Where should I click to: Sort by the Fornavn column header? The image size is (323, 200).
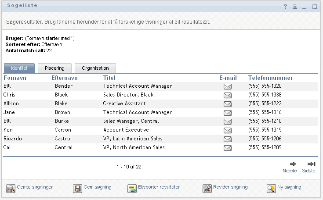(x=15, y=78)
